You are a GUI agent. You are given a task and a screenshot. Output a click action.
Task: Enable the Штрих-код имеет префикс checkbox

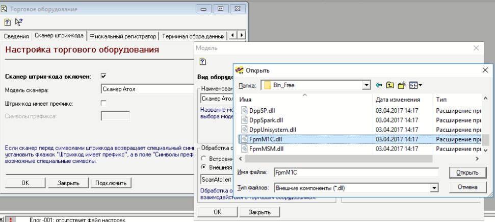(x=103, y=103)
